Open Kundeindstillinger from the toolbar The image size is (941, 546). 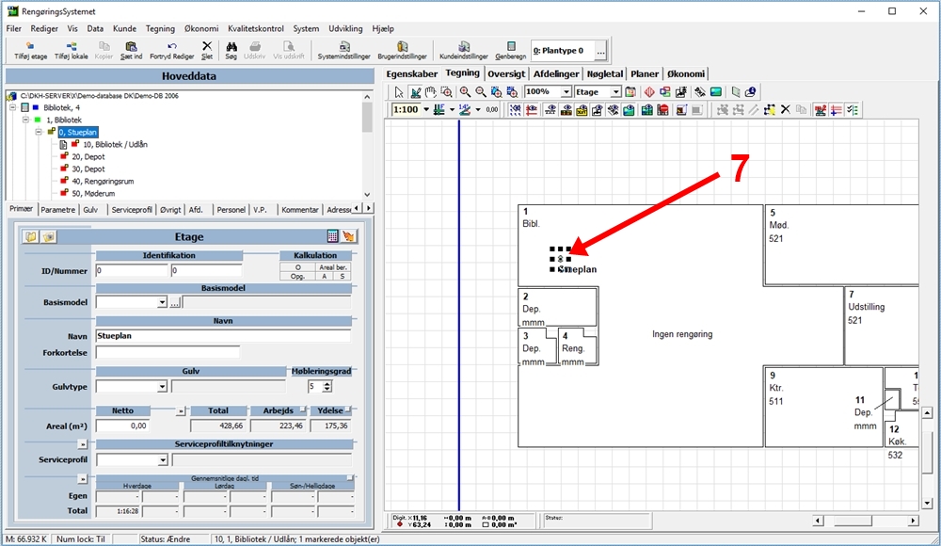[463, 51]
